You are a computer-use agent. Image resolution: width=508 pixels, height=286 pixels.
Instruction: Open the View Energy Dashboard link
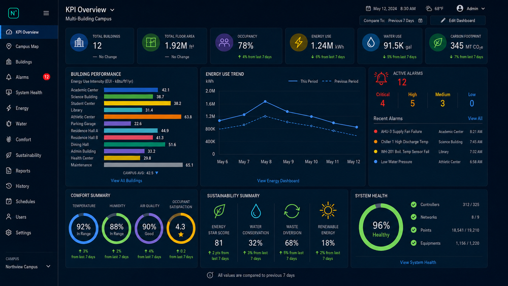click(278, 181)
